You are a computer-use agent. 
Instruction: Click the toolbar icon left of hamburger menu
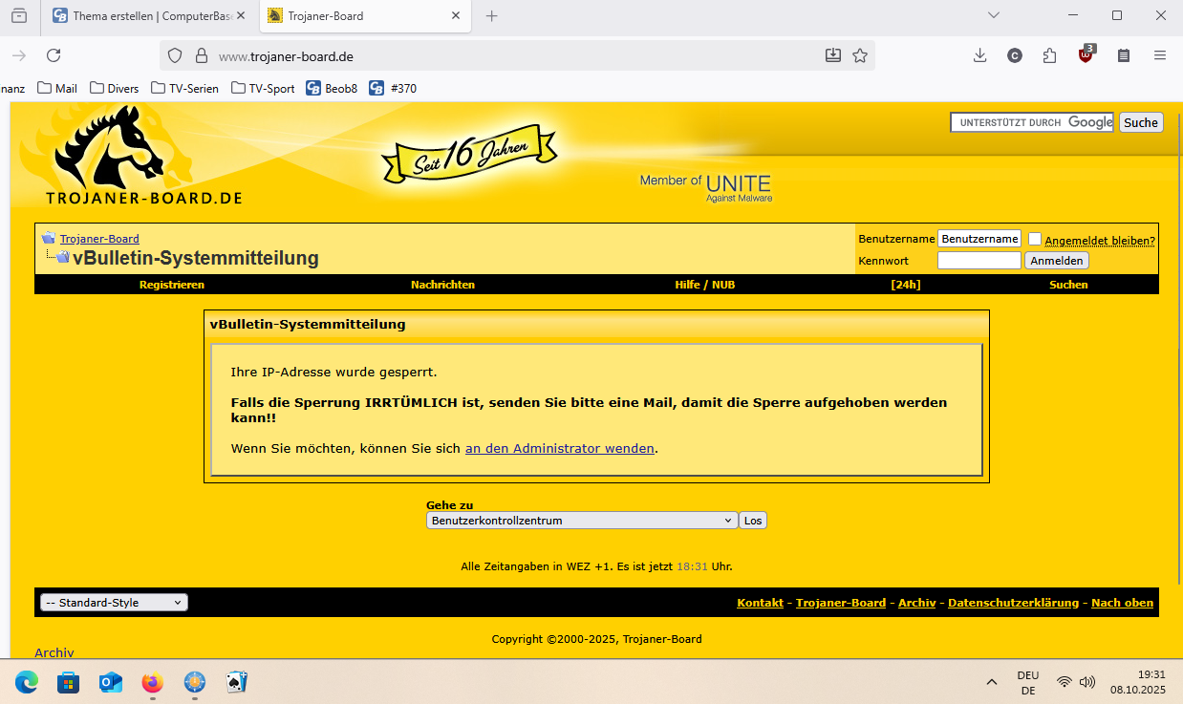click(x=1124, y=55)
